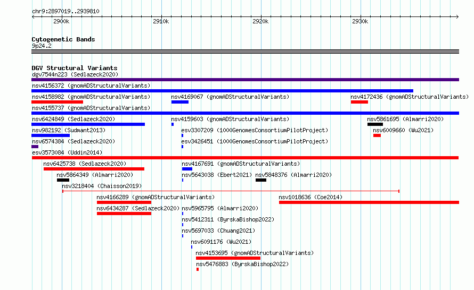Image resolution: width=474 pixels, height=290 pixels.
Task: Open nsv5864349 (Almarri2020) label
Action: tap(95, 175)
